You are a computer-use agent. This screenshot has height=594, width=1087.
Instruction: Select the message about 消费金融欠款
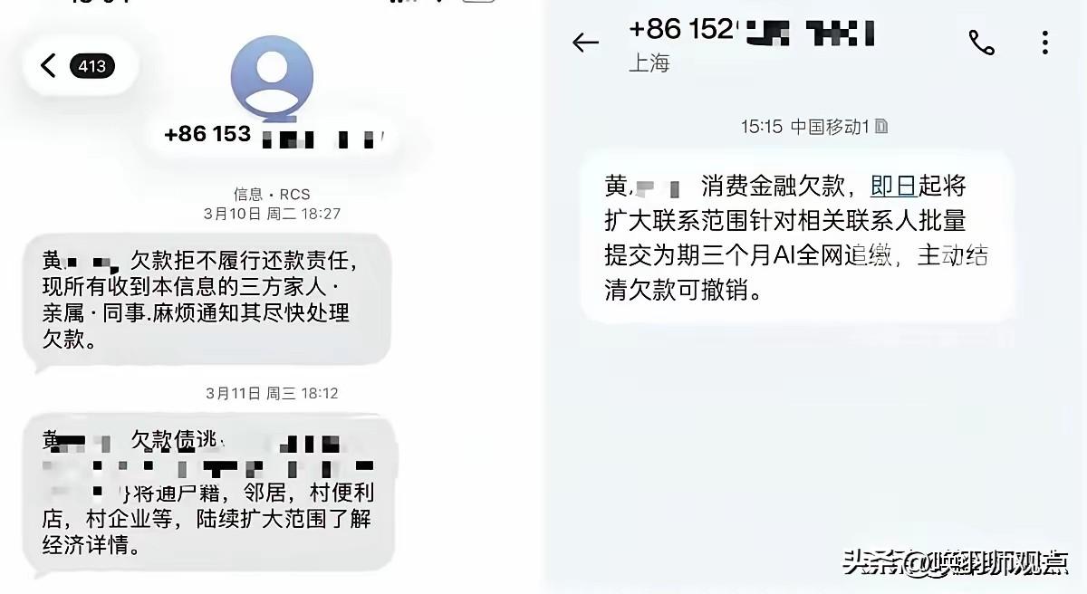click(x=797, y=237)
